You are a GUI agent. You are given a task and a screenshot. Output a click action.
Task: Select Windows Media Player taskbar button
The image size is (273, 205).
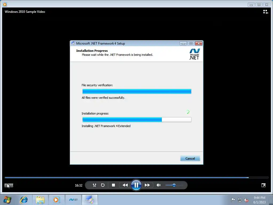(x=57, y=200)
